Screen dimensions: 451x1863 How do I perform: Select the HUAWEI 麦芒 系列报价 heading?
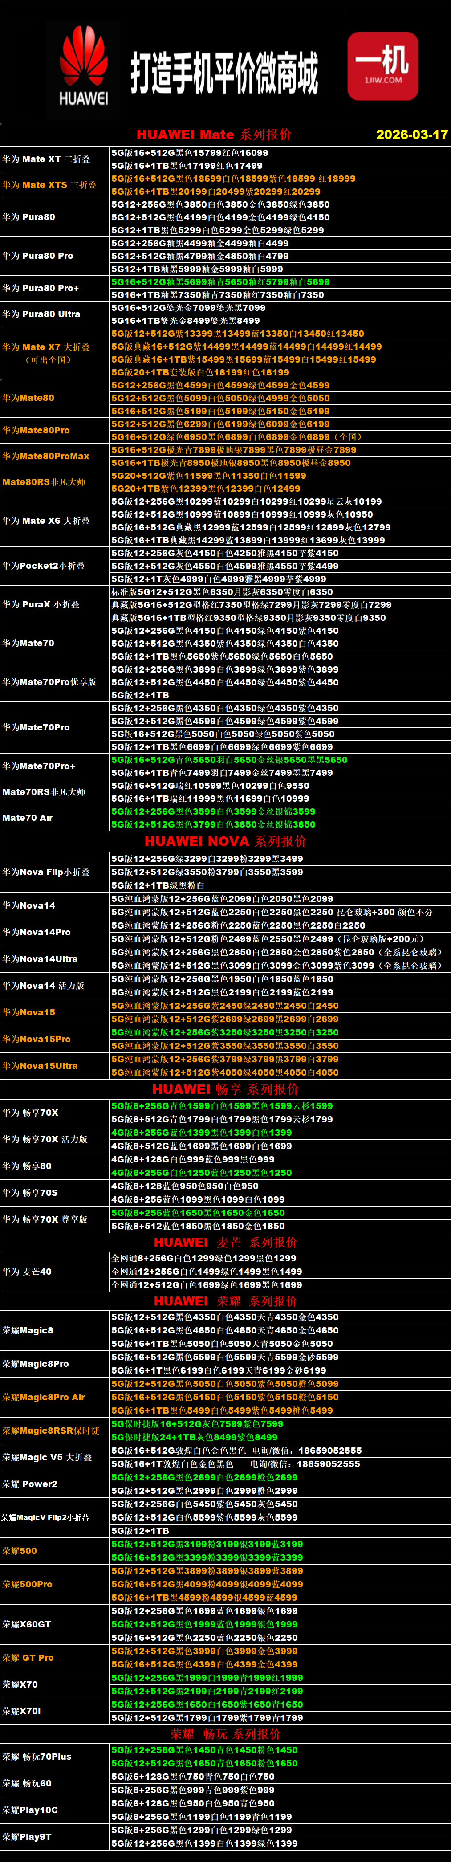pyautogui.click(x=225, y=1242)
